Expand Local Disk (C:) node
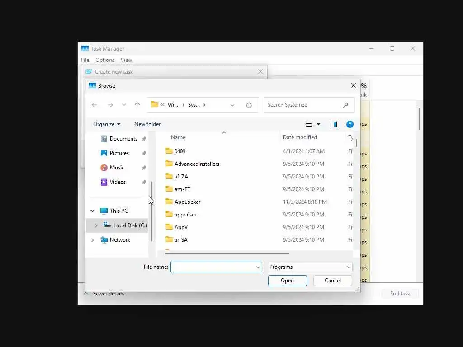The image size is (463, 347). [x=96, y=225]
